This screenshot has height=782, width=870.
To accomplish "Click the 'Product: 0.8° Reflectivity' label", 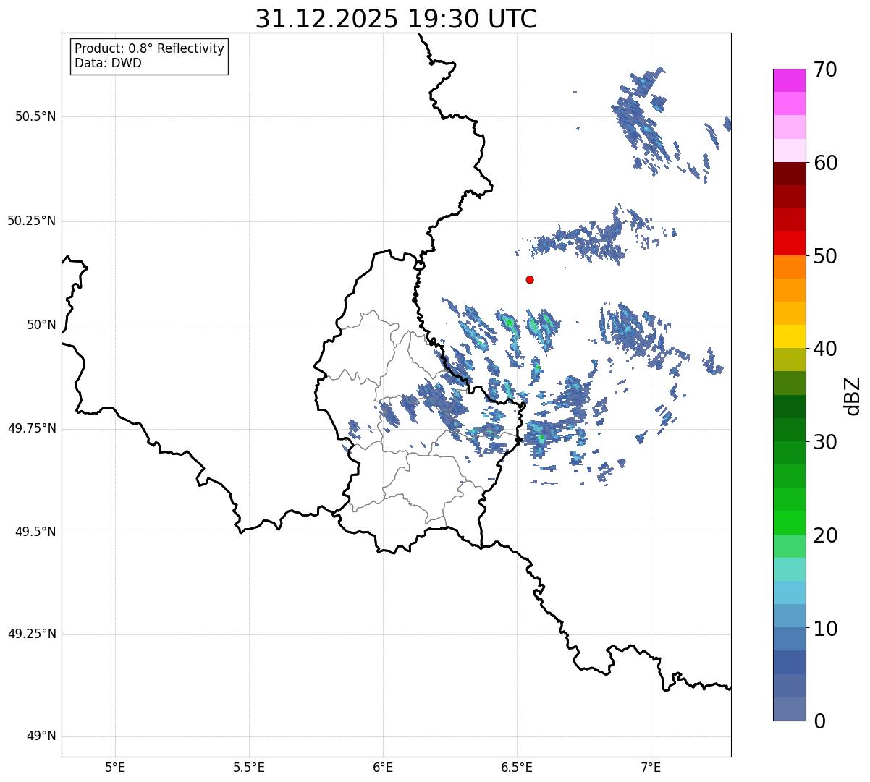I will click(x=150, y=48).
